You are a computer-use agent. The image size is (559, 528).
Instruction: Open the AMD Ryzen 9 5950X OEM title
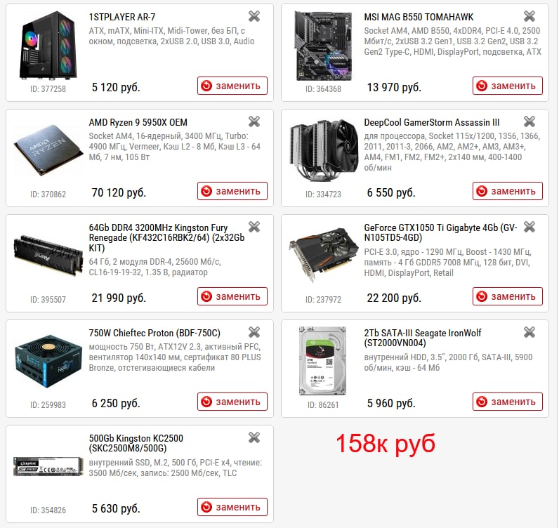pyautogui.click(x=138, y=123)
